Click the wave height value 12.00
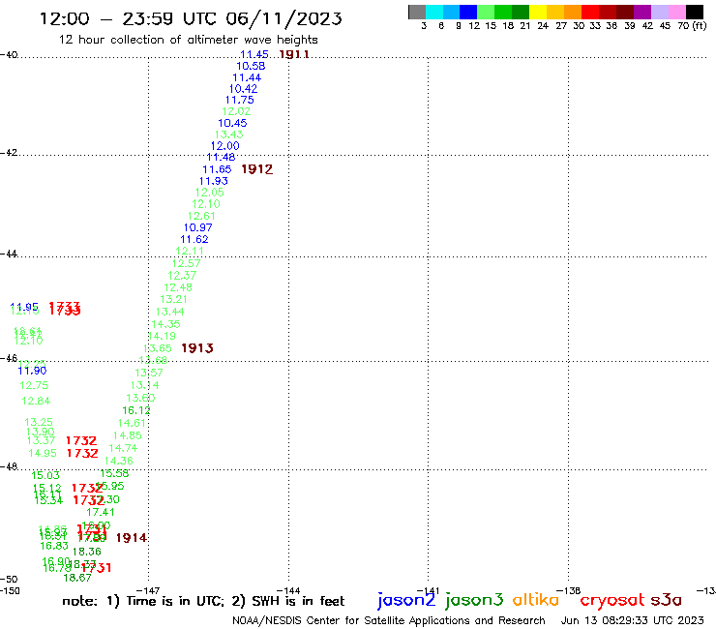This screenshot has height=629, width=716. pos(224,146)
